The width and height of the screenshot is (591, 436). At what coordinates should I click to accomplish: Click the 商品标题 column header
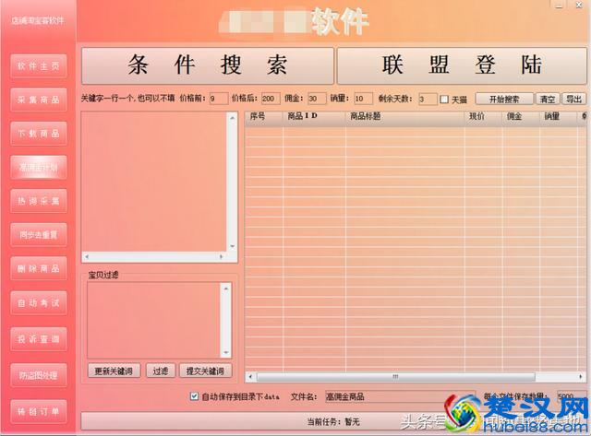[x=404, y=116]
